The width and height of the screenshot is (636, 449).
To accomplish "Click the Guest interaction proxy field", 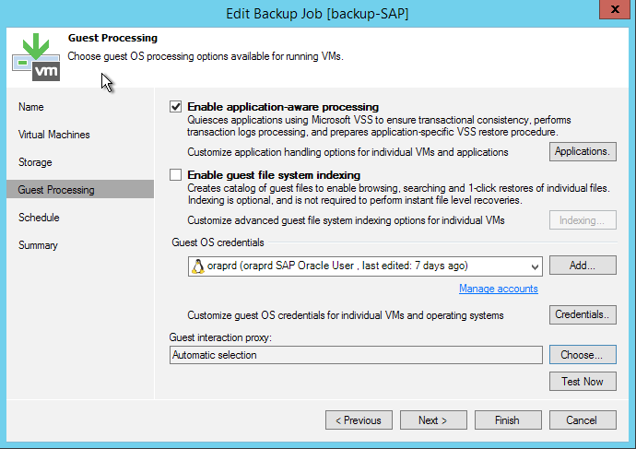I will point(356,355).
